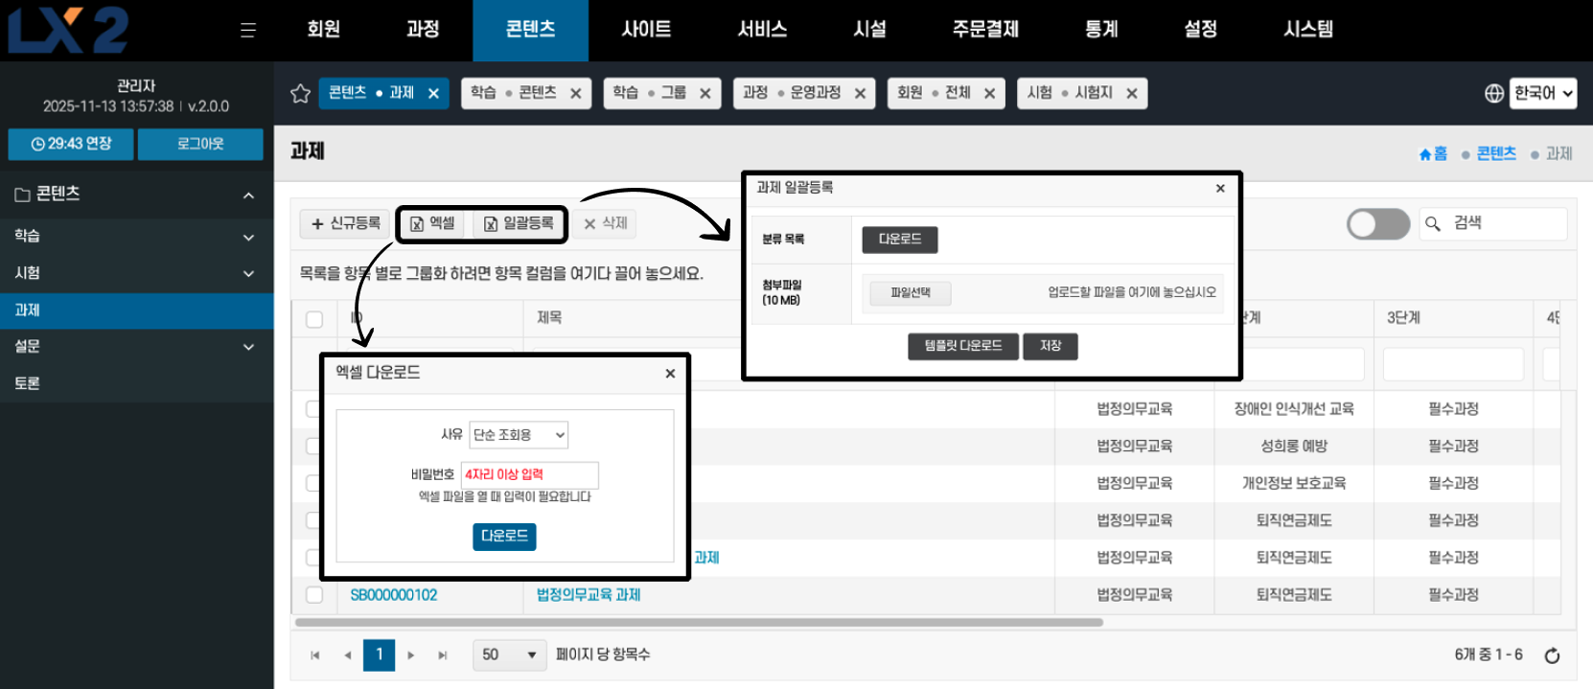Viewport: 1593px width, 689px height.
Task: Click the home icon in breadcrumb
Action: click(1425, 154)
